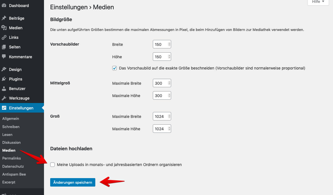The width and height of the screenshot is (333, 195).
Task: Click the Design brush icon
Action: (4, 69)
